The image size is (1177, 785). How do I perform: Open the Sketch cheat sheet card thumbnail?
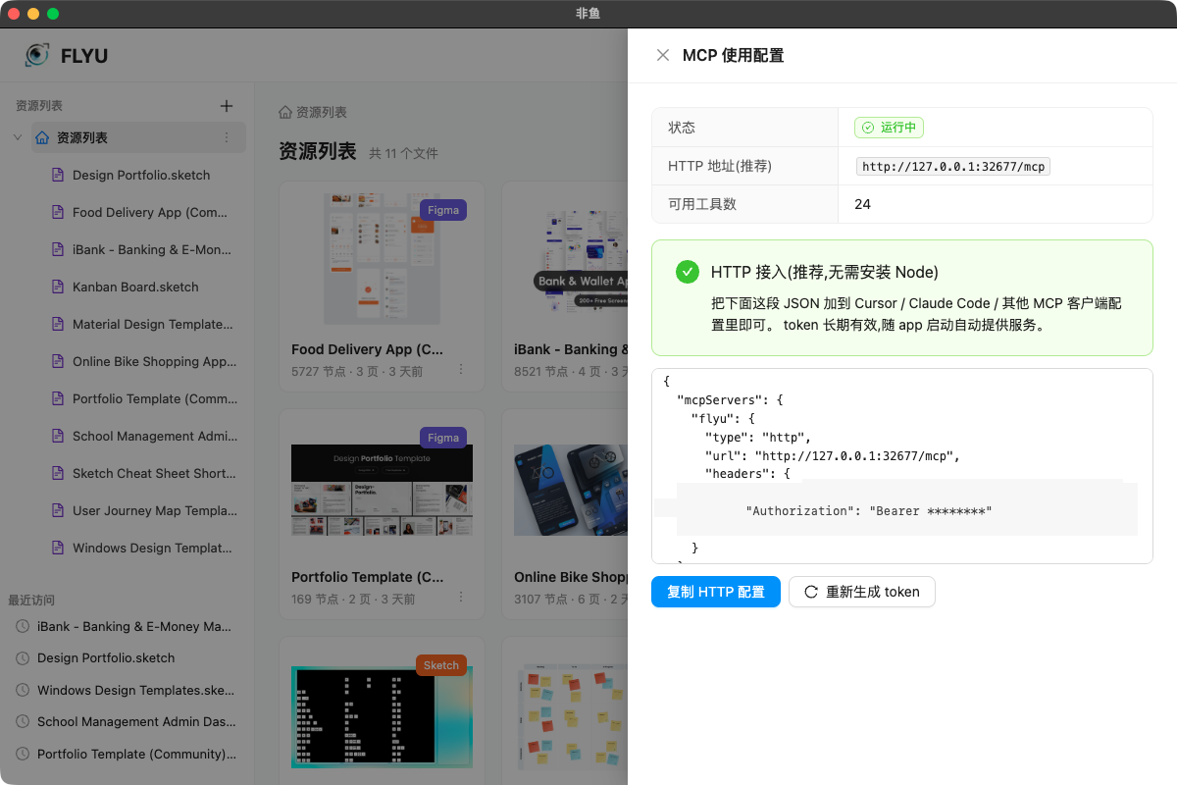click(x=382, y=716)
